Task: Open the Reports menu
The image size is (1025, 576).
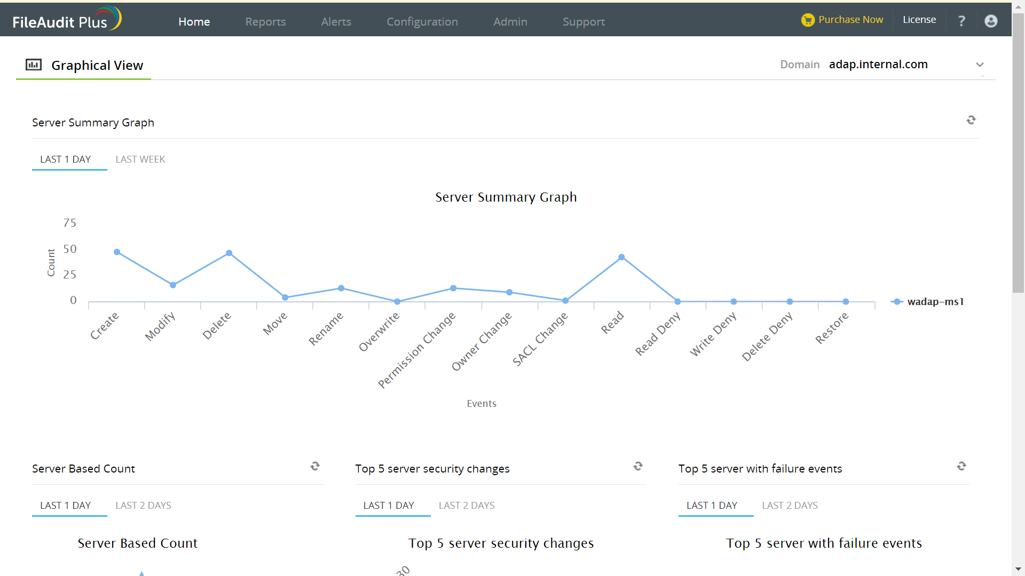Action: pyautogui.click(x=265, y=22)
